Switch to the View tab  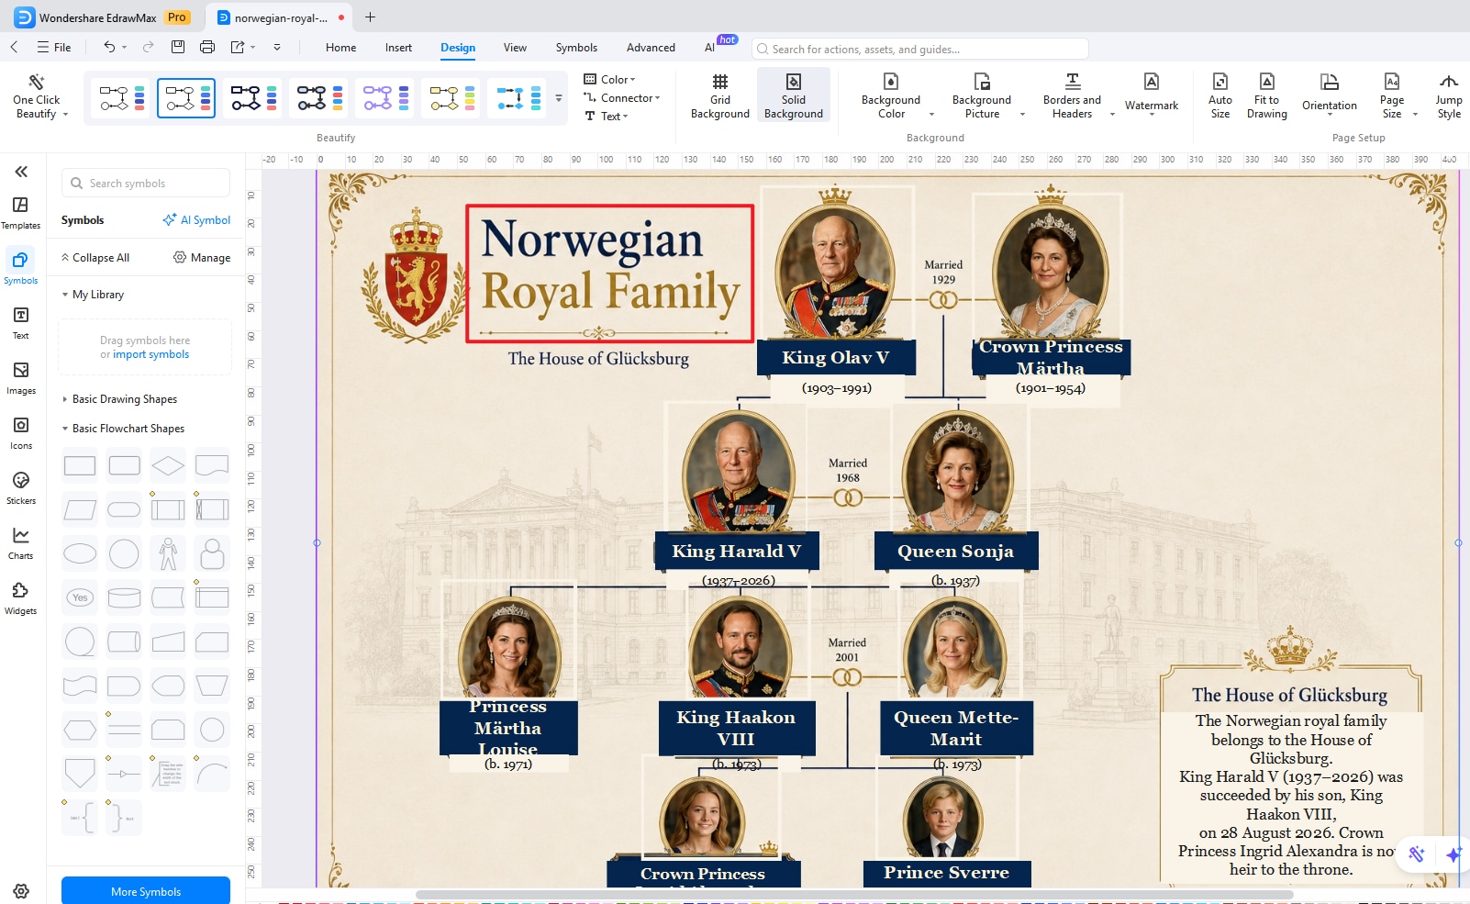pyautogui.click(x=515, y=48)
